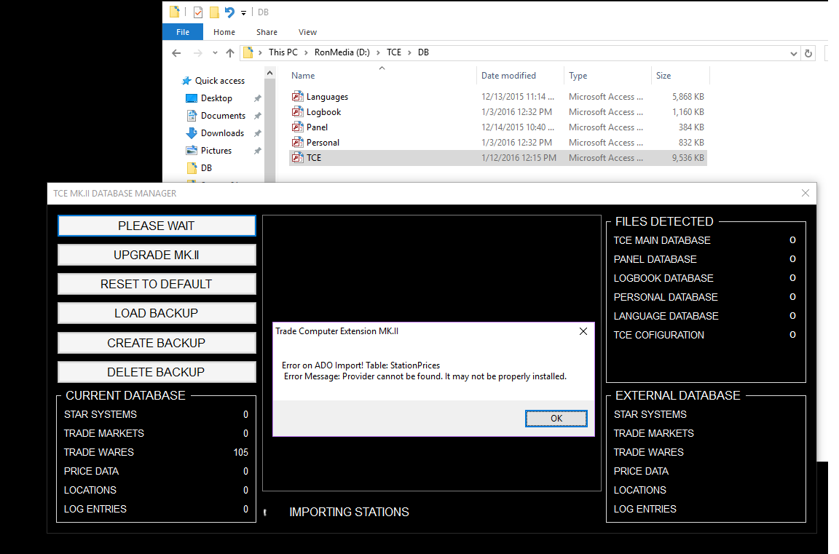Viewport: 839px width, 554px height.
Task: Click the IMPORTING STATIONS status text
Action: click(x=349, y=513)
